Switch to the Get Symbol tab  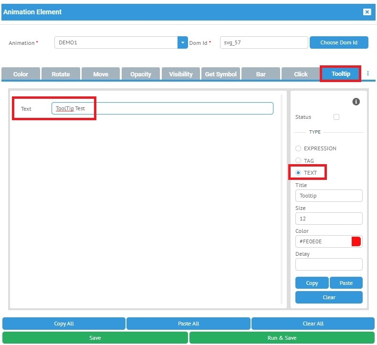click(x=220, y=74)
